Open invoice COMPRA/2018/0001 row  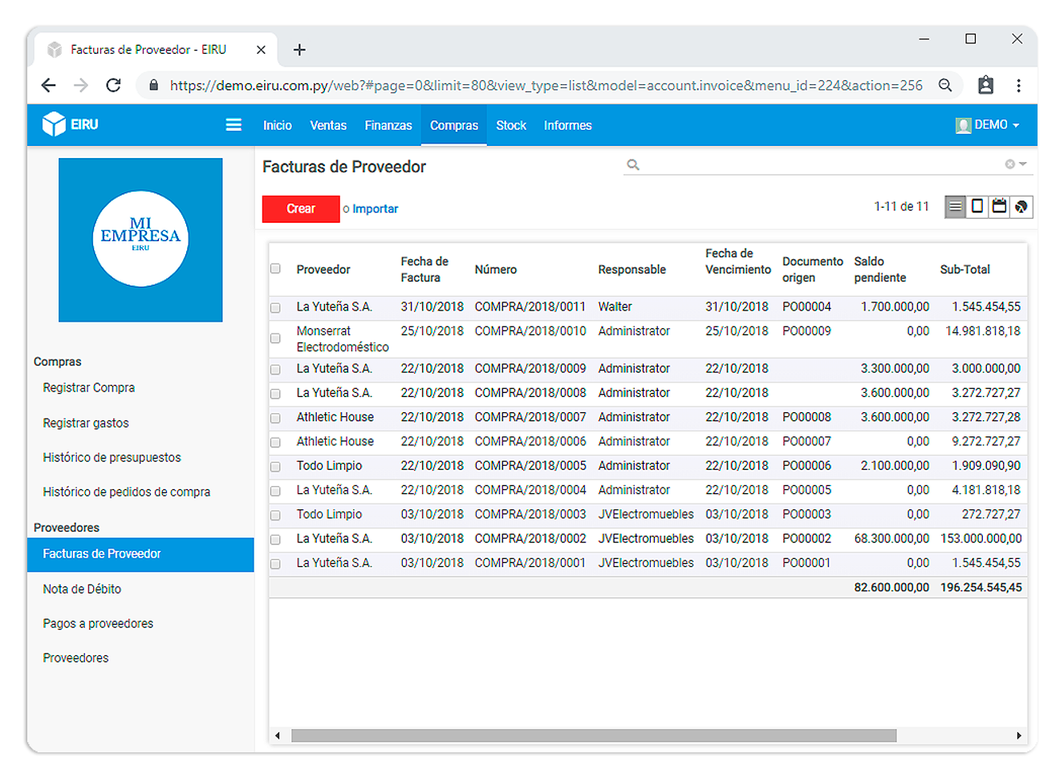point(648,563)
